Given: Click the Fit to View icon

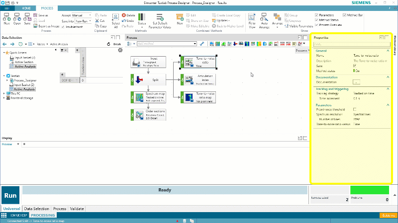Looking at the screenshot, I should 252,19.
